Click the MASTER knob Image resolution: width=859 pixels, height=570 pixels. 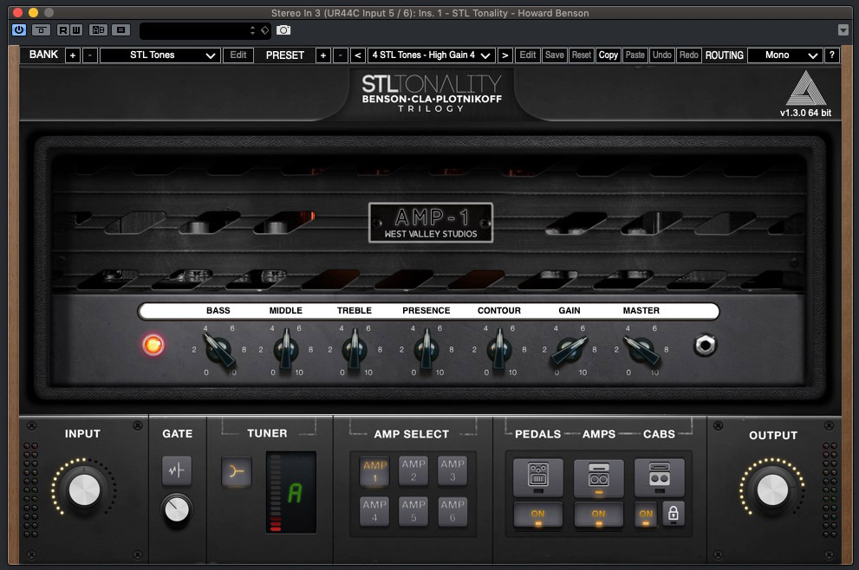(x=641, y=349)
